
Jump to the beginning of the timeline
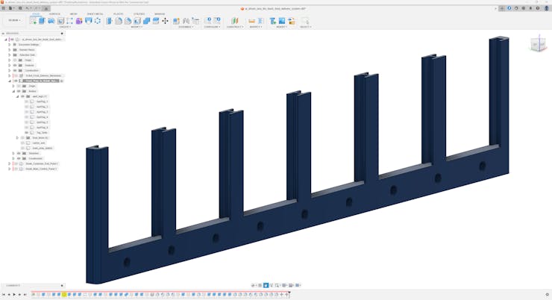pyautogui.click(x=3, y=295)
